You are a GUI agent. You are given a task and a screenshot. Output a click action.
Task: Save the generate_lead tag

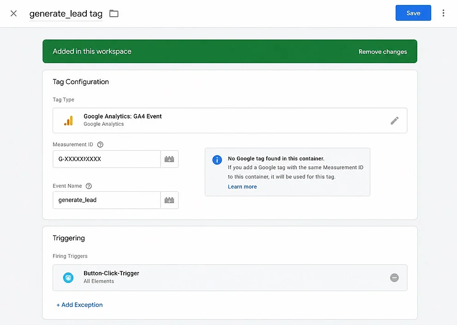pyautogui.click(x=413, y=13)
